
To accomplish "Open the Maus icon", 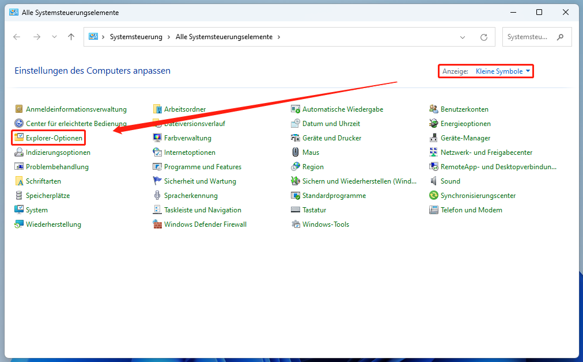I will tap(296, 153).
